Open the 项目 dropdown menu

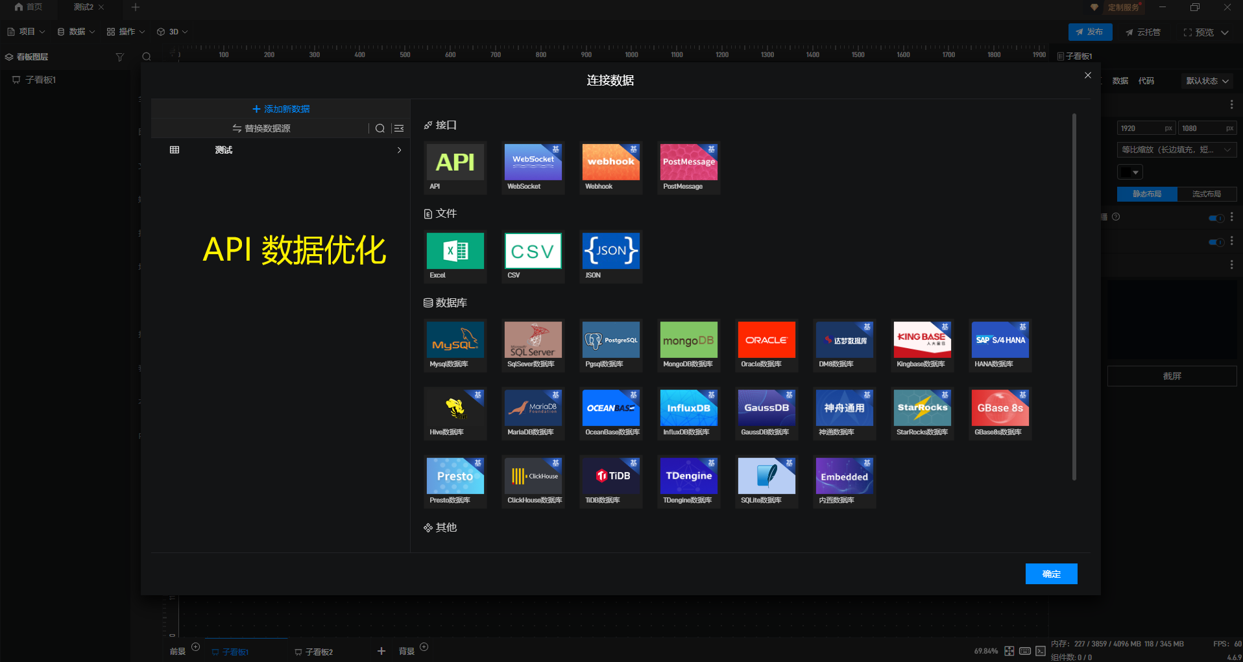[26, 31]
